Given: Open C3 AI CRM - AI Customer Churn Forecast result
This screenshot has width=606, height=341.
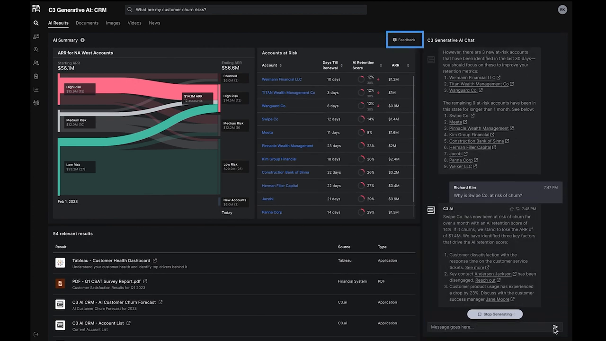Looking at the screenshot, I should tap(114, 302).
